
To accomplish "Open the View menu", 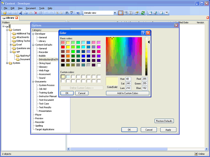I will (x=20, y=8).
